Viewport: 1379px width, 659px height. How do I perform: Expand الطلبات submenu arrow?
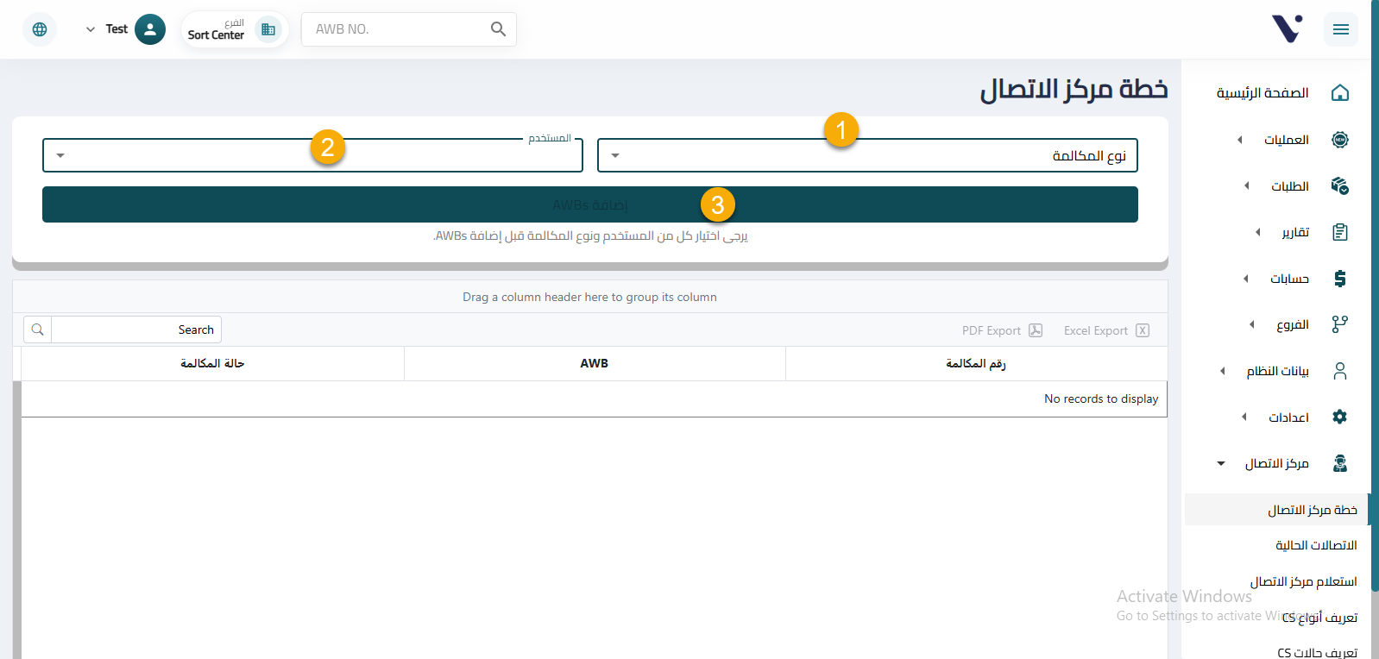[x=1246, y=185]
